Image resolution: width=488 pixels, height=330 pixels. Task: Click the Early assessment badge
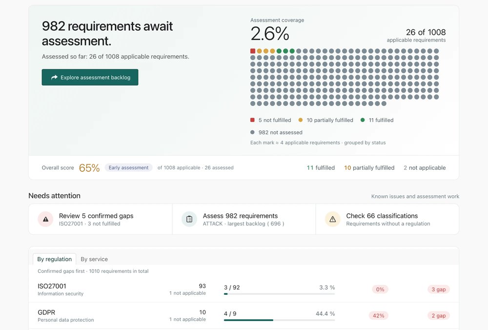pyautogui.click(x=128, y=167)
